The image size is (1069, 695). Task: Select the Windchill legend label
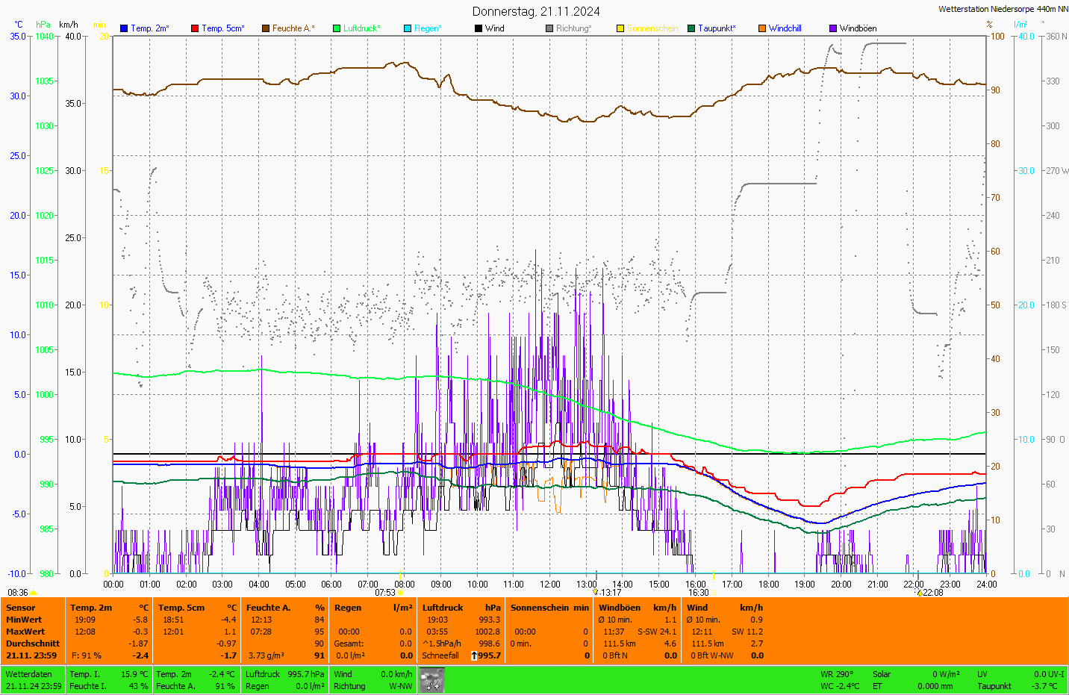coord(785,28)
